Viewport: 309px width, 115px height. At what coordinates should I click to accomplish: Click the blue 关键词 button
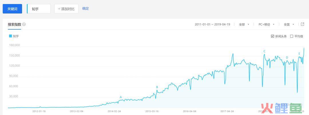(x=12, y=9)
